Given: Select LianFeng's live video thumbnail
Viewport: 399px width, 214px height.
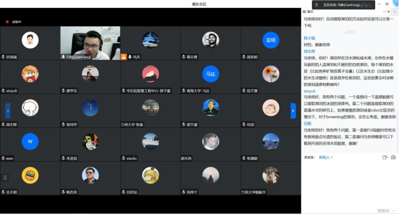Looking at the screenshot, I should click(90, 43).
